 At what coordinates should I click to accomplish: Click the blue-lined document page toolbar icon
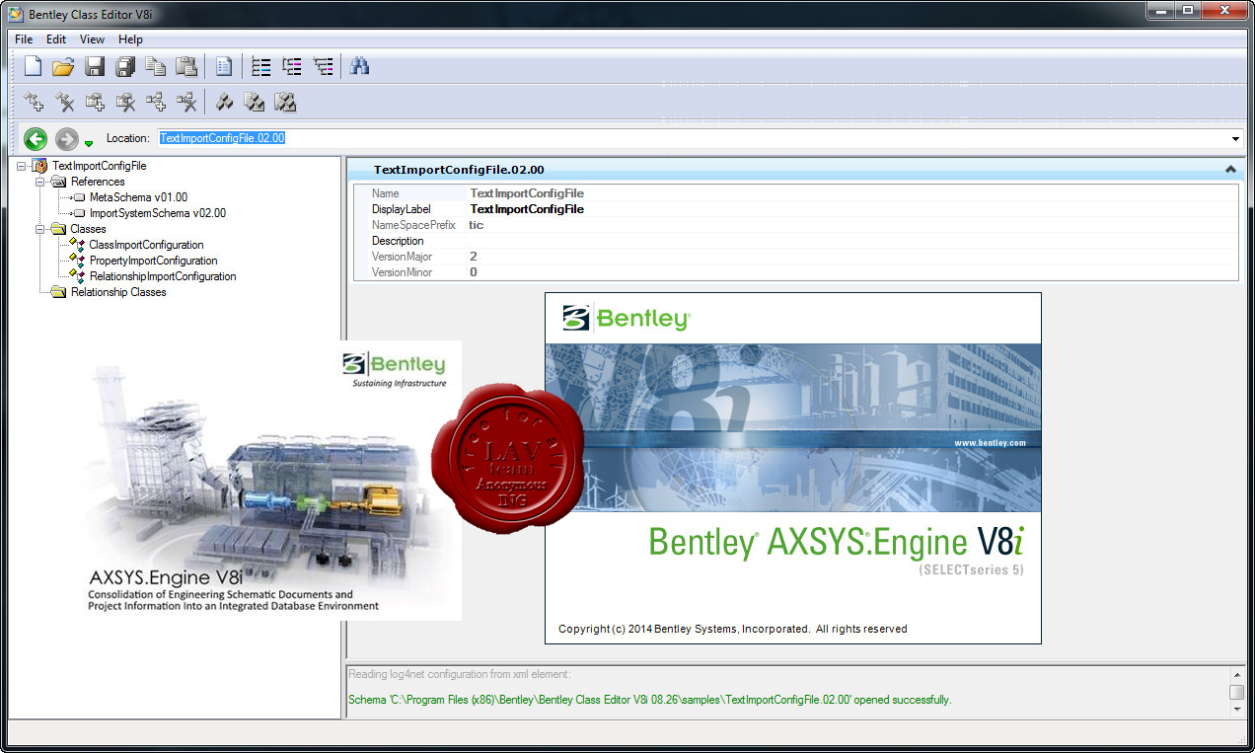(x=224, y=67)
